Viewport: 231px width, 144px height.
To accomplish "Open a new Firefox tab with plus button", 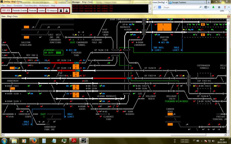I will 208,2.
